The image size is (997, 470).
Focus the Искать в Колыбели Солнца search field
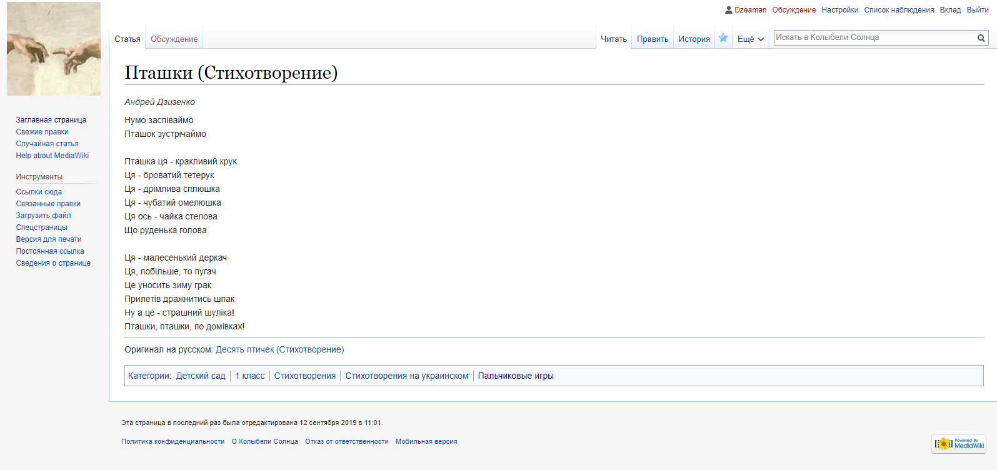pos(874,37)
